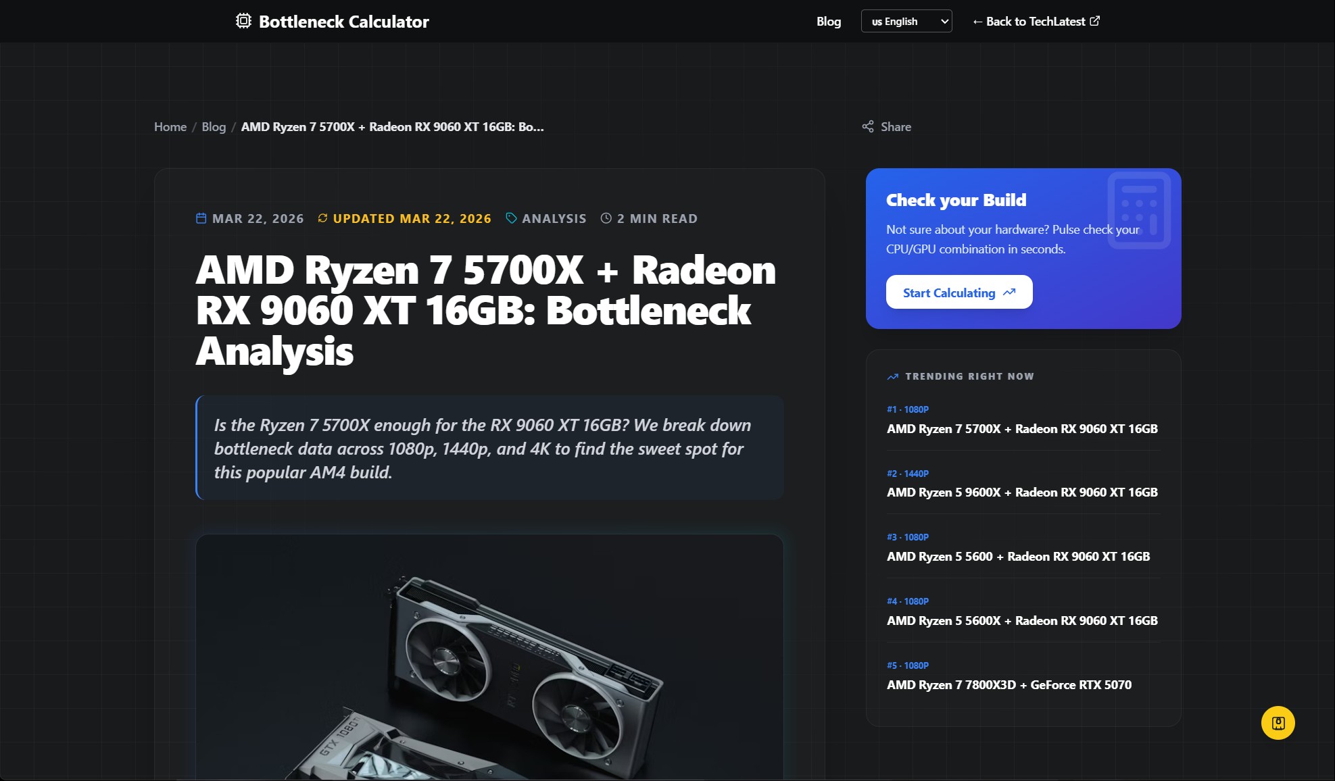The image size is (1335, 781).
Task: Click the Share network icon
Action: pos(868,126)
